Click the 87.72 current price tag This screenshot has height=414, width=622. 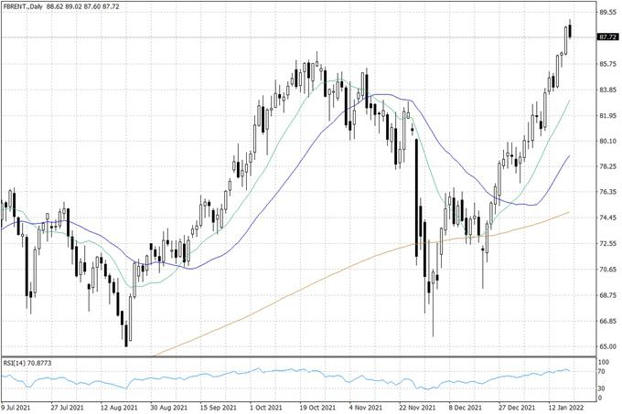click(606, 37)
